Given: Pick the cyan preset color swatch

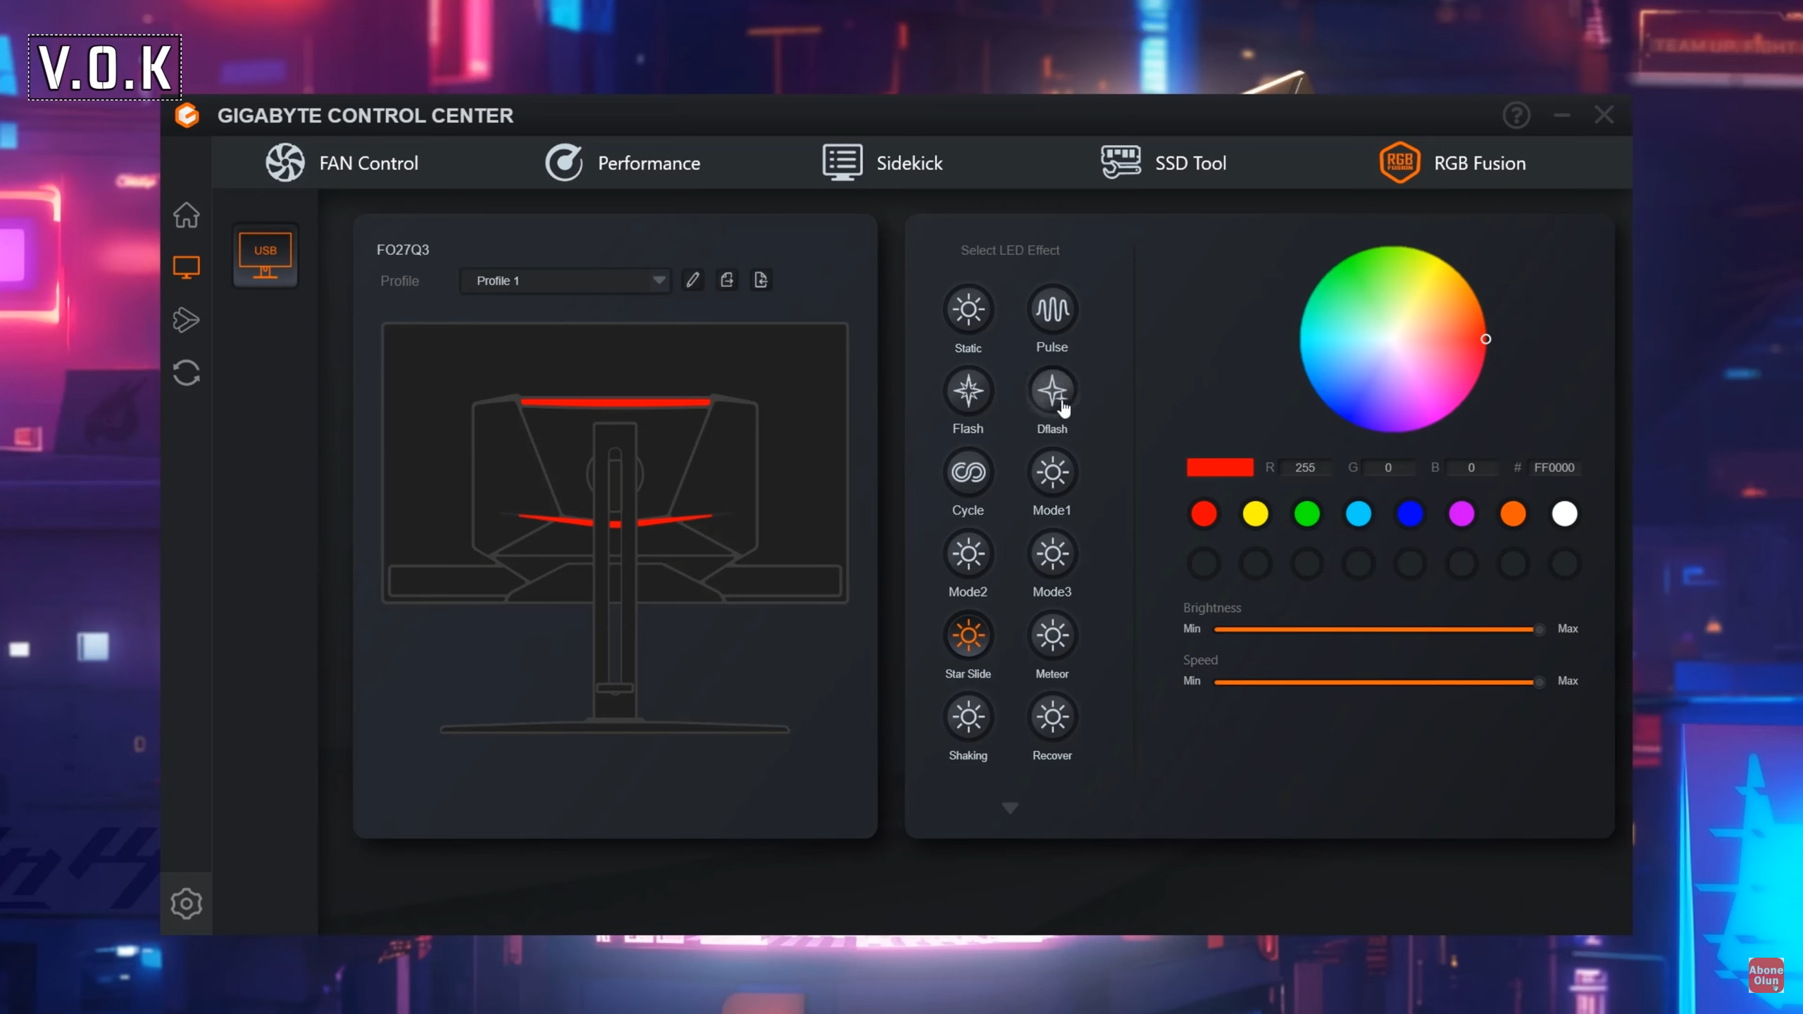Looking at the screenshot, I should (1359, 514).
